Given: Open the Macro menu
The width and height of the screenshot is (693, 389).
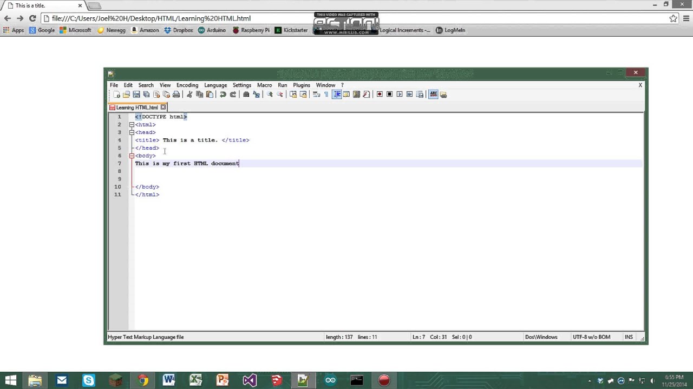Looking at the screenshot, I should coord(264,85).
